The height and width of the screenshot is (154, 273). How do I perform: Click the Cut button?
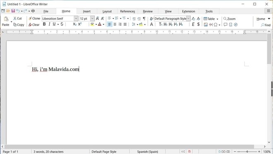(17, 18)
